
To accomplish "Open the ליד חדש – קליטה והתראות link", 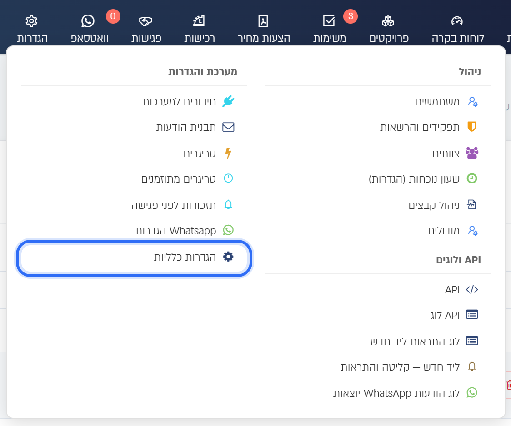I will point(400,367).
